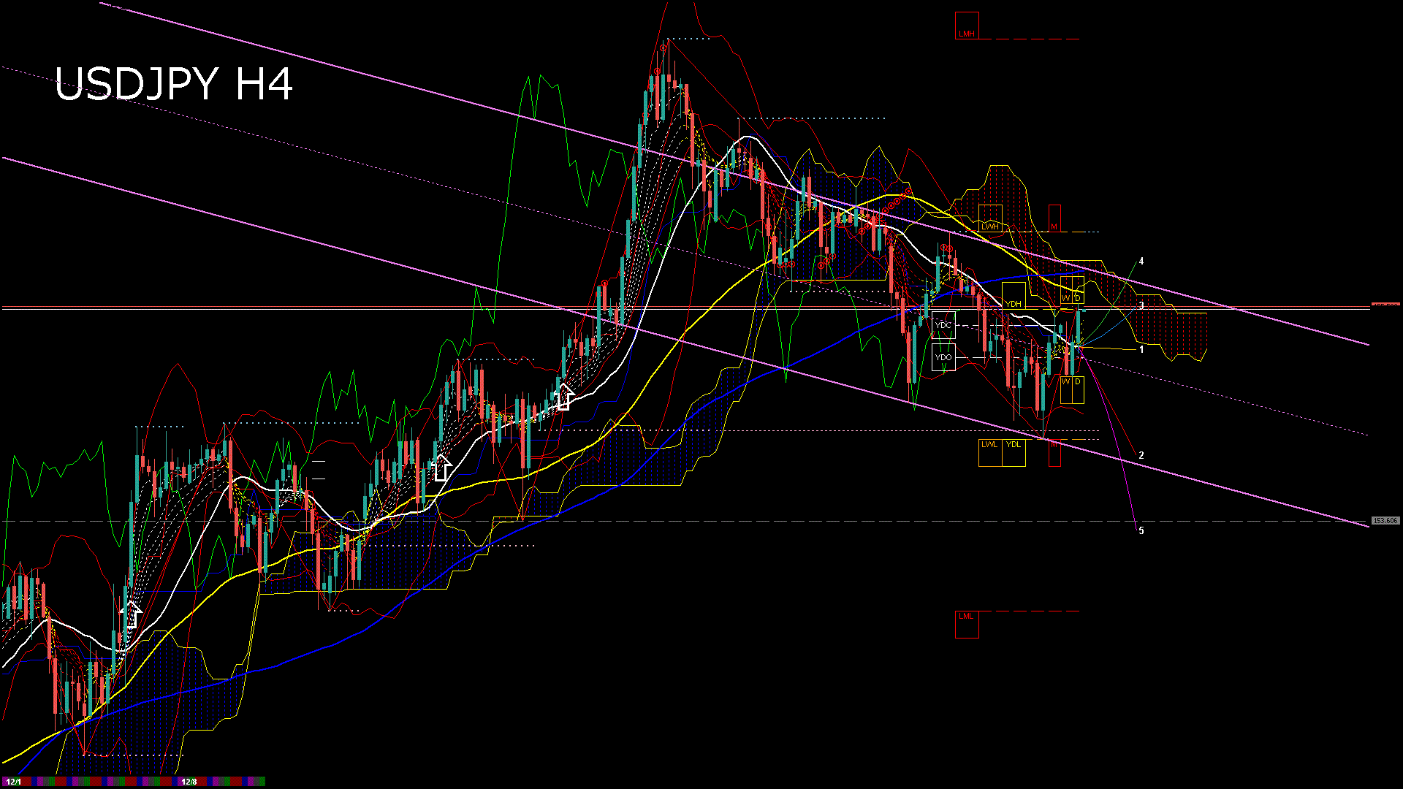Click the highest white up-arrow signal

[563, 397]
